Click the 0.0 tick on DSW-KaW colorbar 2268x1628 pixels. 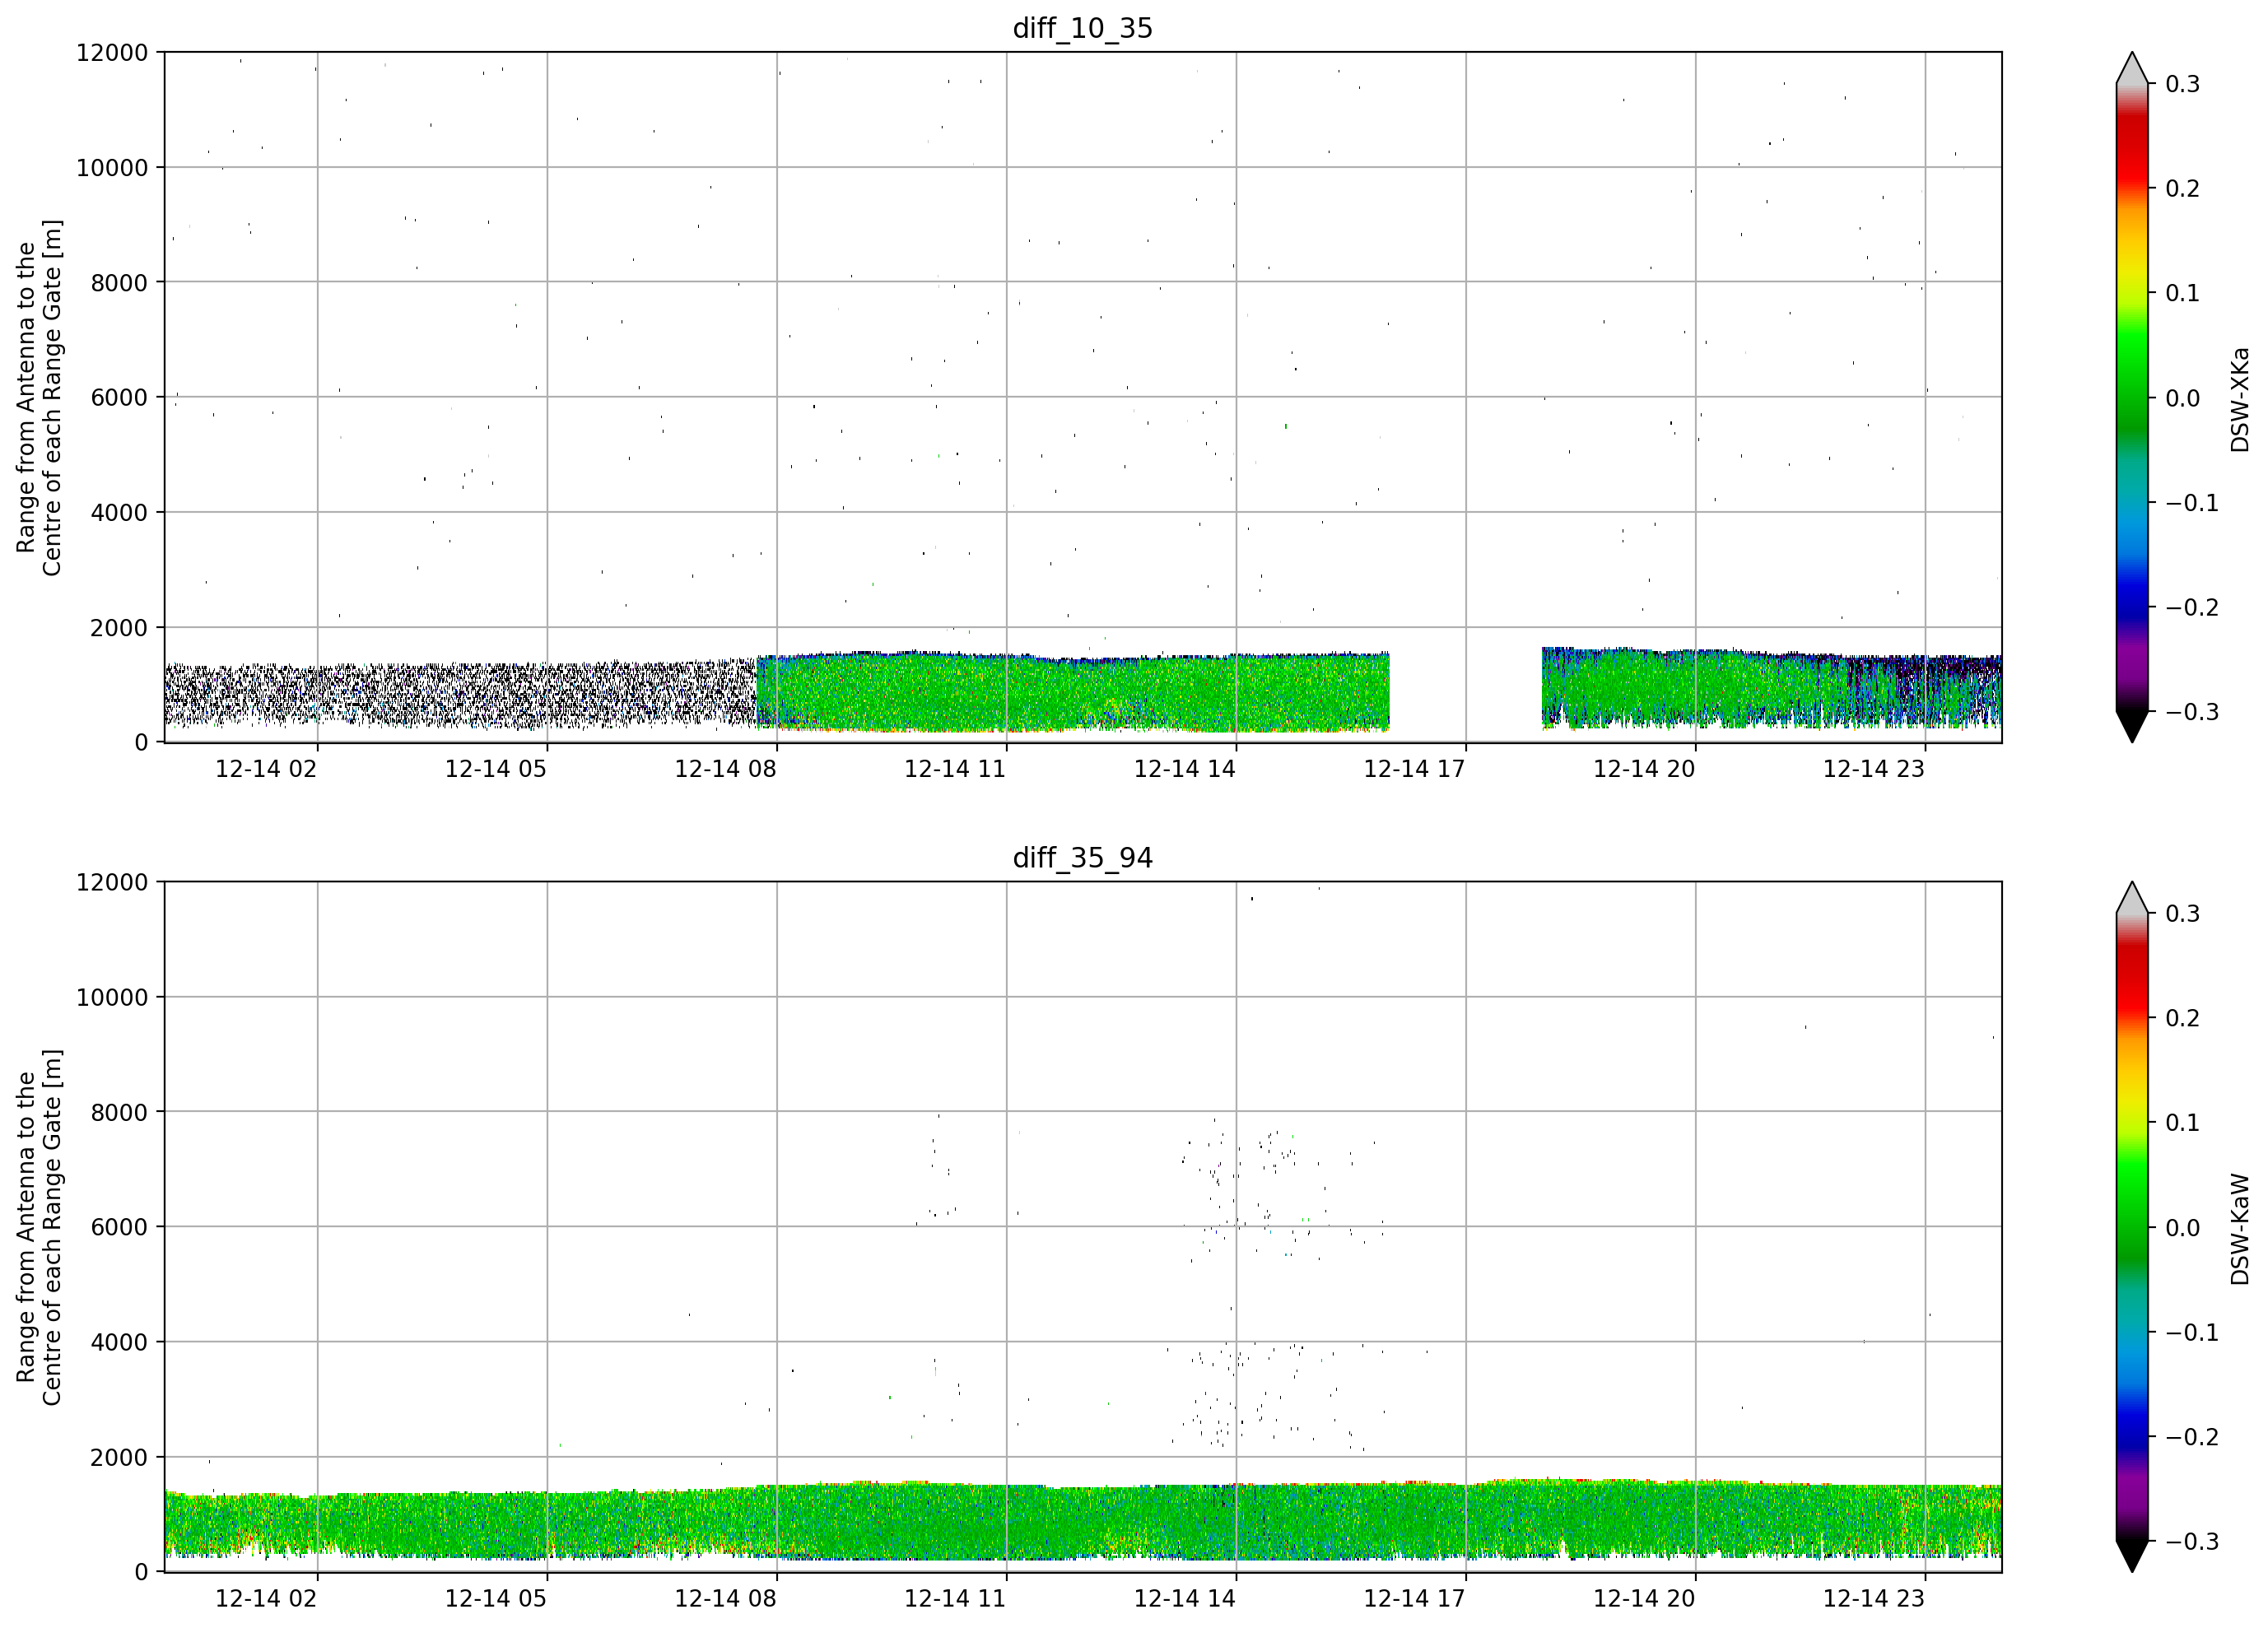pos(2183,1229)
